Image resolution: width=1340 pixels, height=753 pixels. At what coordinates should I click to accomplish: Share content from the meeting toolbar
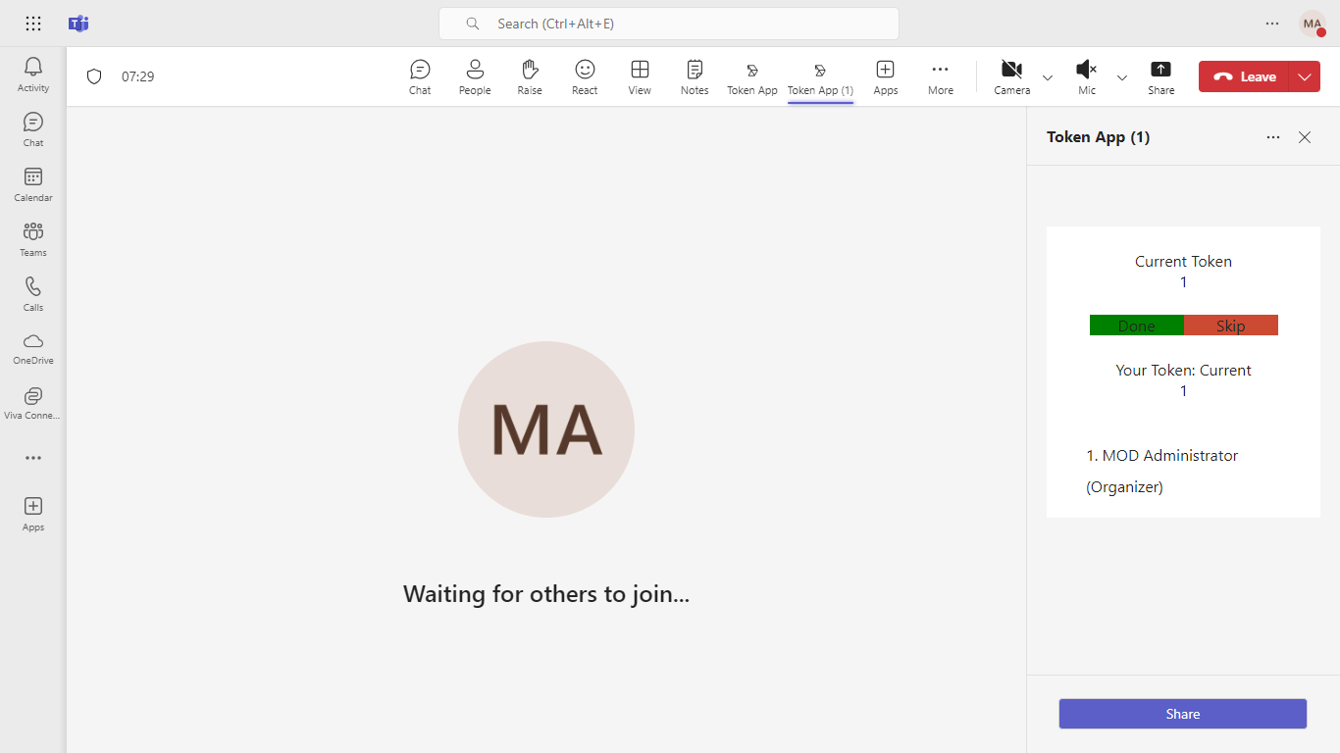pyautogui.click(x=1160, y=76)
